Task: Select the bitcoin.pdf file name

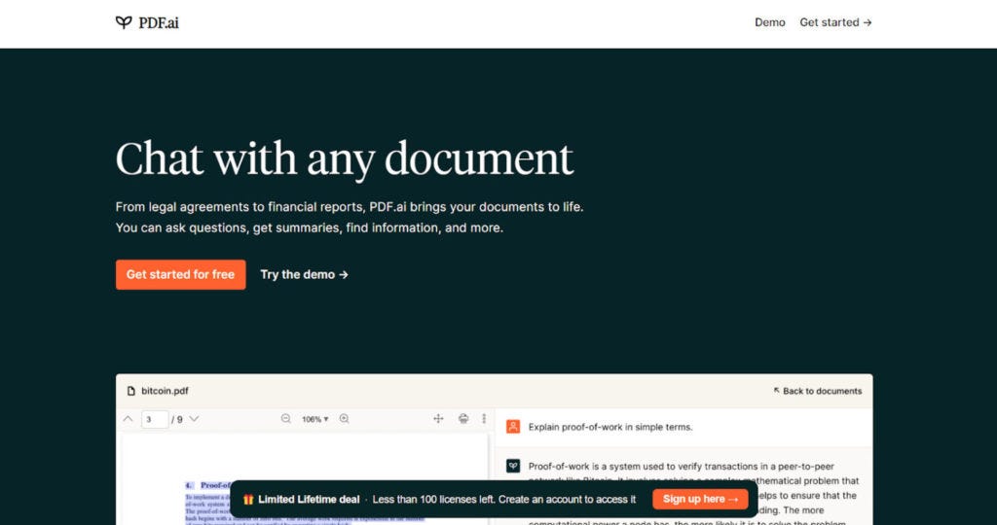Action: click(x=165, y=391)
